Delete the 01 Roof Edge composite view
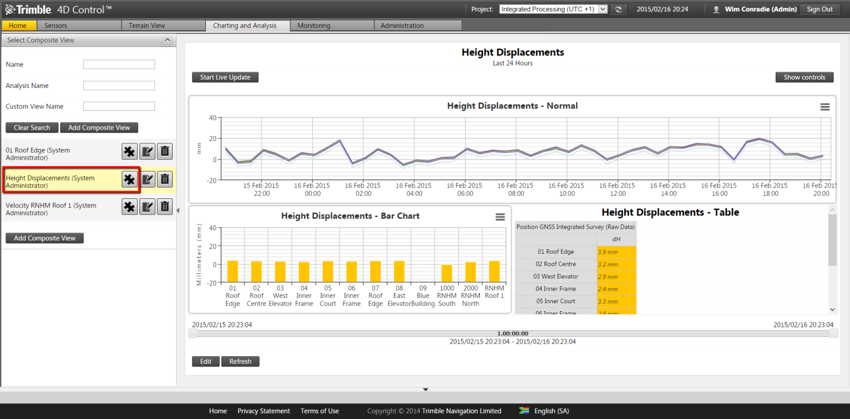The image size is (850, 419). tap(165, 151)
